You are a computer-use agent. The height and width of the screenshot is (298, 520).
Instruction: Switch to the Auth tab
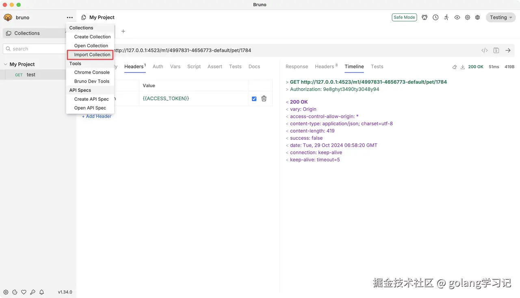[158, 67]
